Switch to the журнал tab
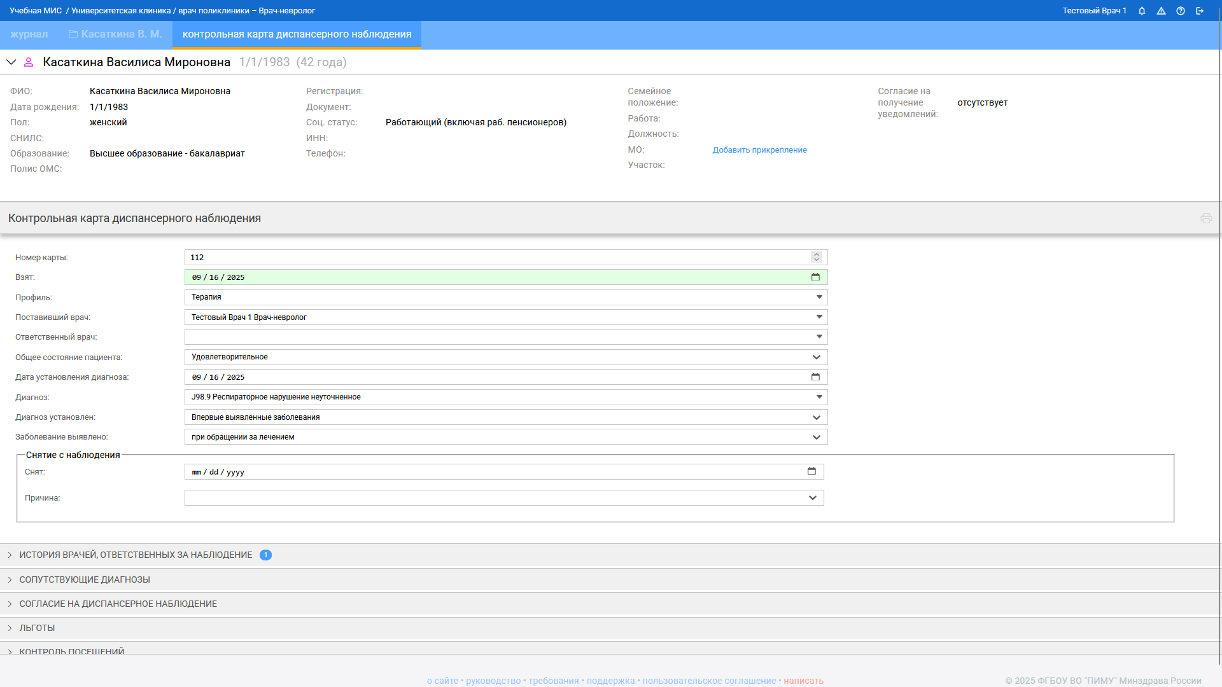 coord(29,34)
